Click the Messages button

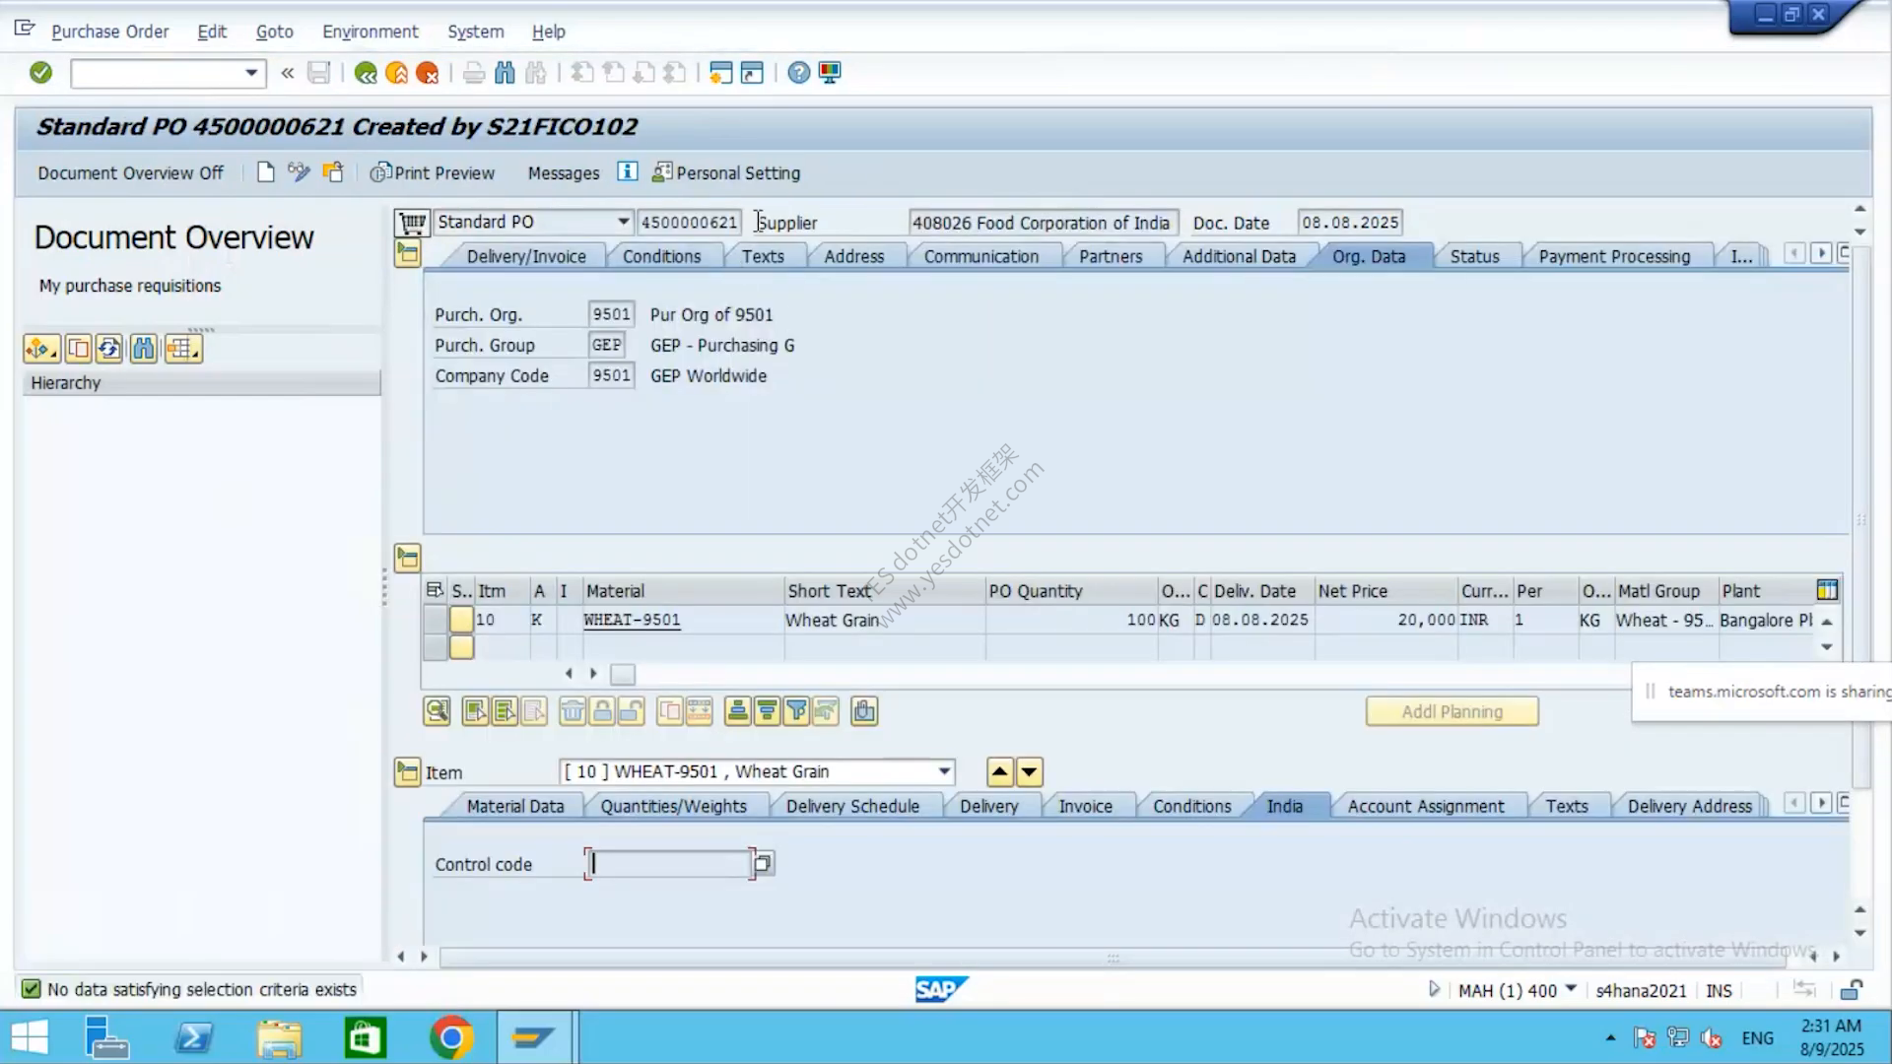tap(564, 173)
